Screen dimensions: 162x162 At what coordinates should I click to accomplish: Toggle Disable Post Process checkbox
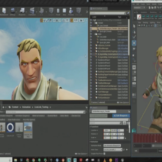coord(104,154)
